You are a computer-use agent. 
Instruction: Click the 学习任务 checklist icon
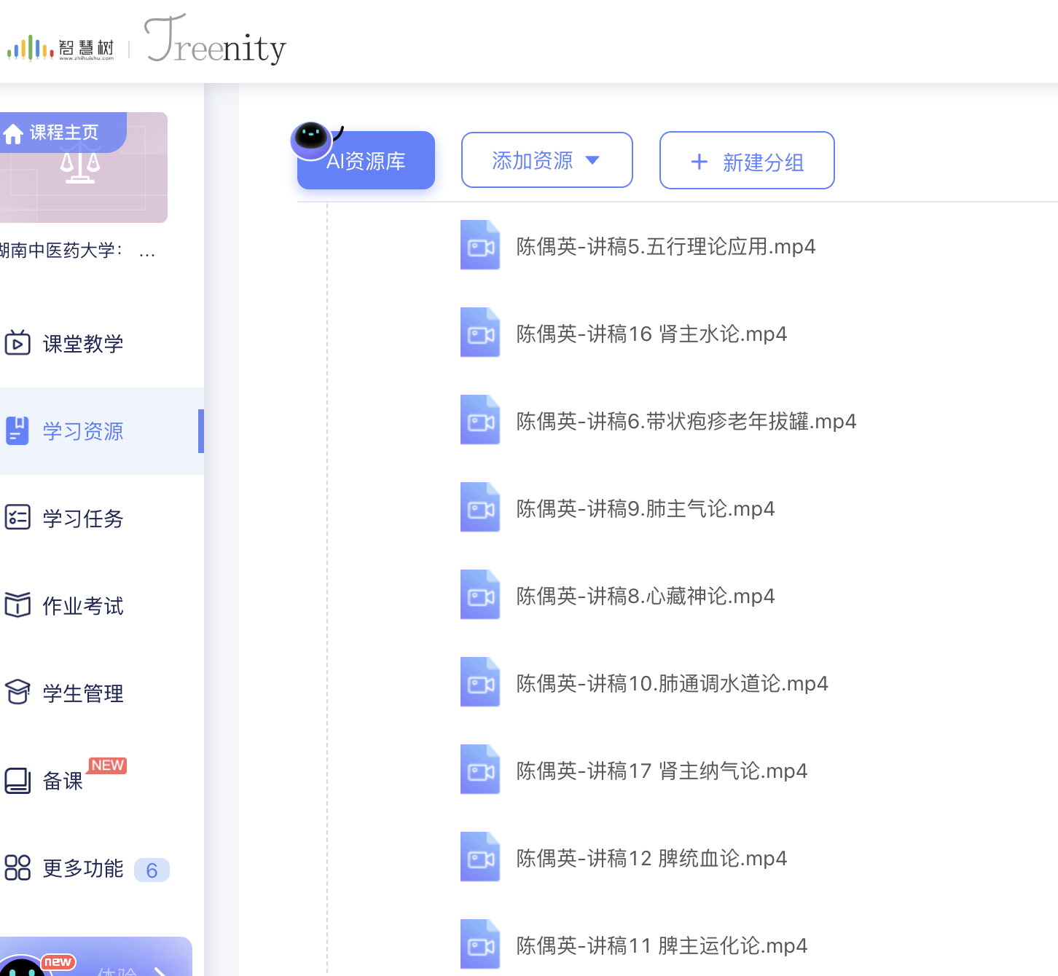[17, 518]
